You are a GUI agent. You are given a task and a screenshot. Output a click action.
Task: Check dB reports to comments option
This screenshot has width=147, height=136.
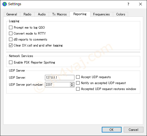[x=11, y=39]
